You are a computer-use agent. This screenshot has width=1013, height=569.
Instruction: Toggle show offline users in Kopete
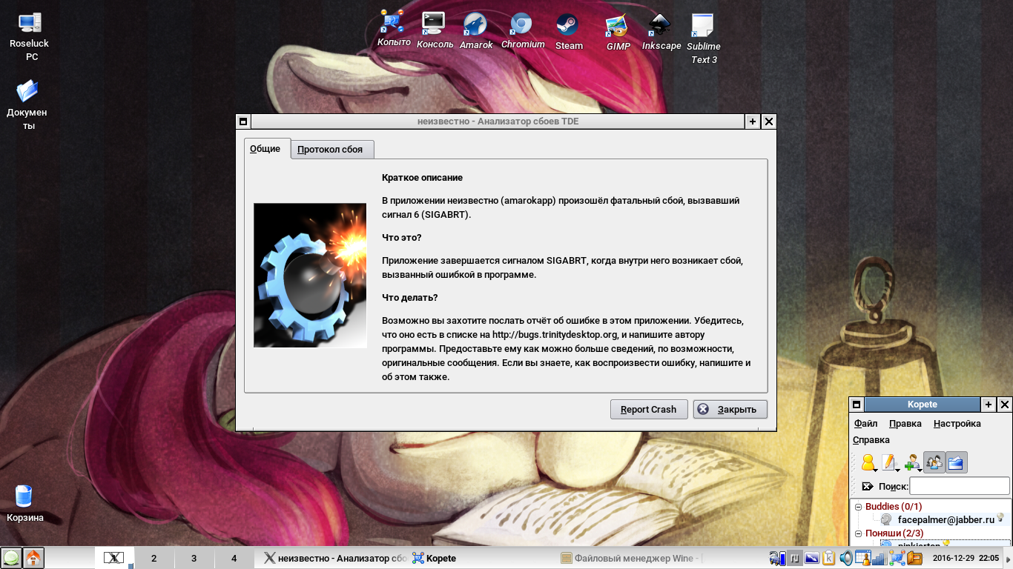(x=934, y=462)
